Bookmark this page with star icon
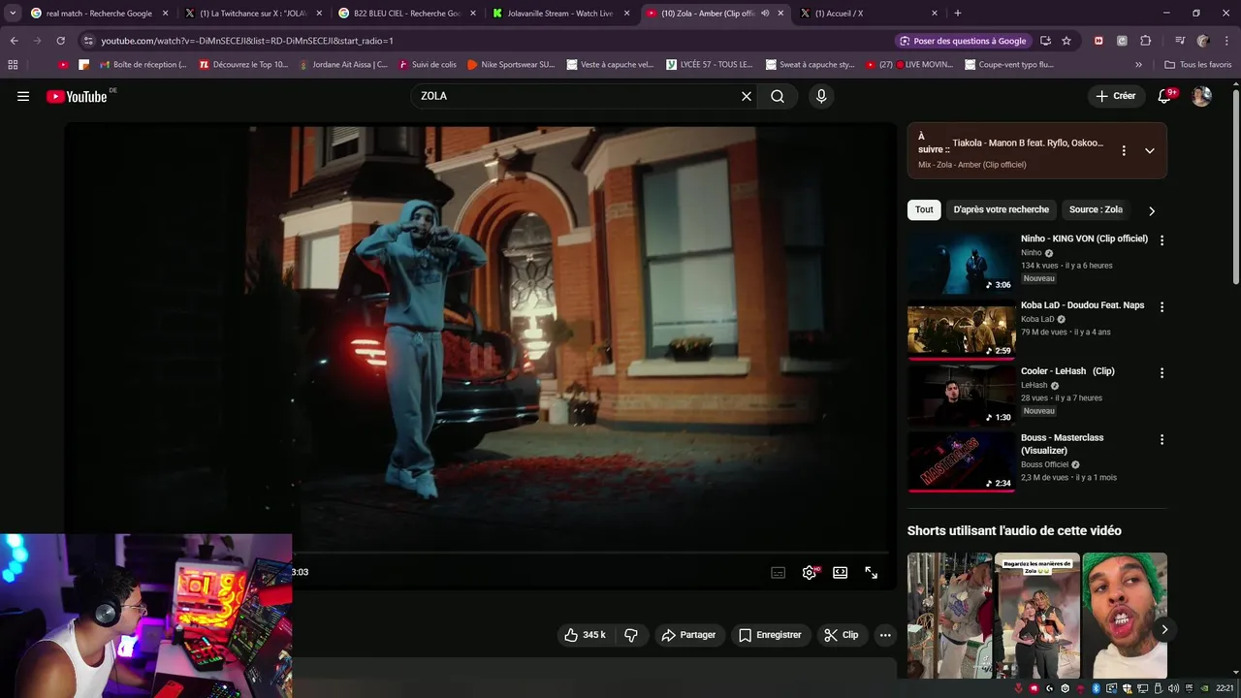 pos(1066,41)
